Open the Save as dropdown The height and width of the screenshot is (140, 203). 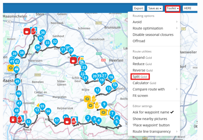(155, 8)
